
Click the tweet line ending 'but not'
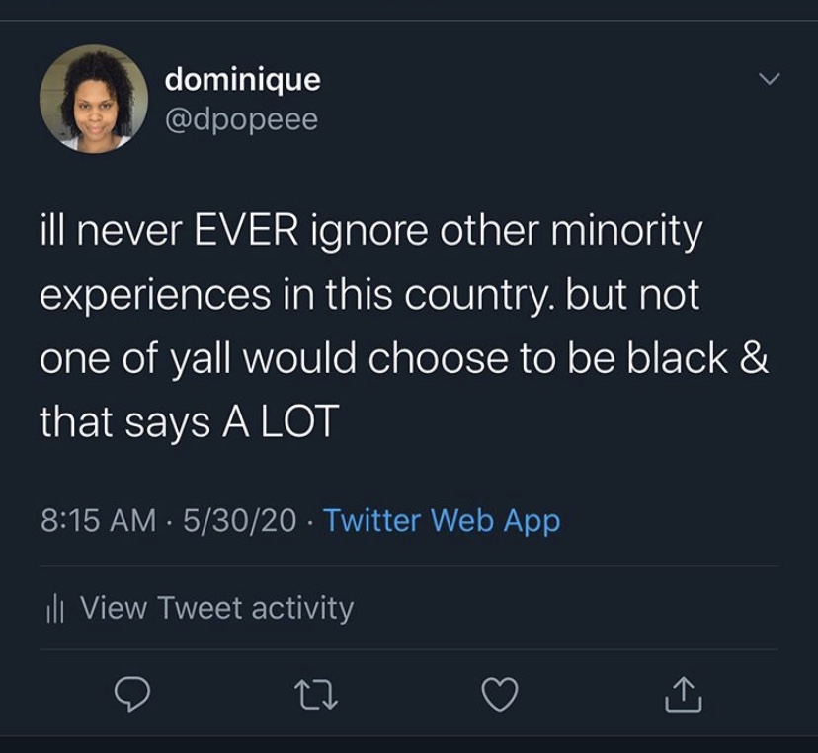[x=369, y=296]
